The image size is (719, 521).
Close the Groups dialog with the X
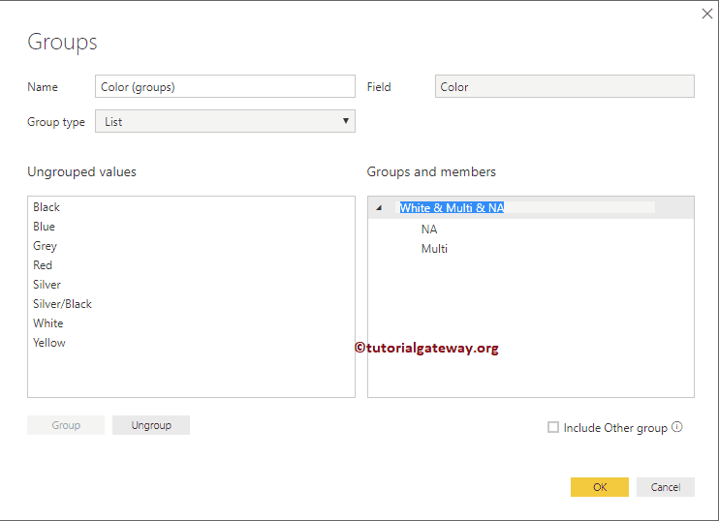click(x=706, y=14)
